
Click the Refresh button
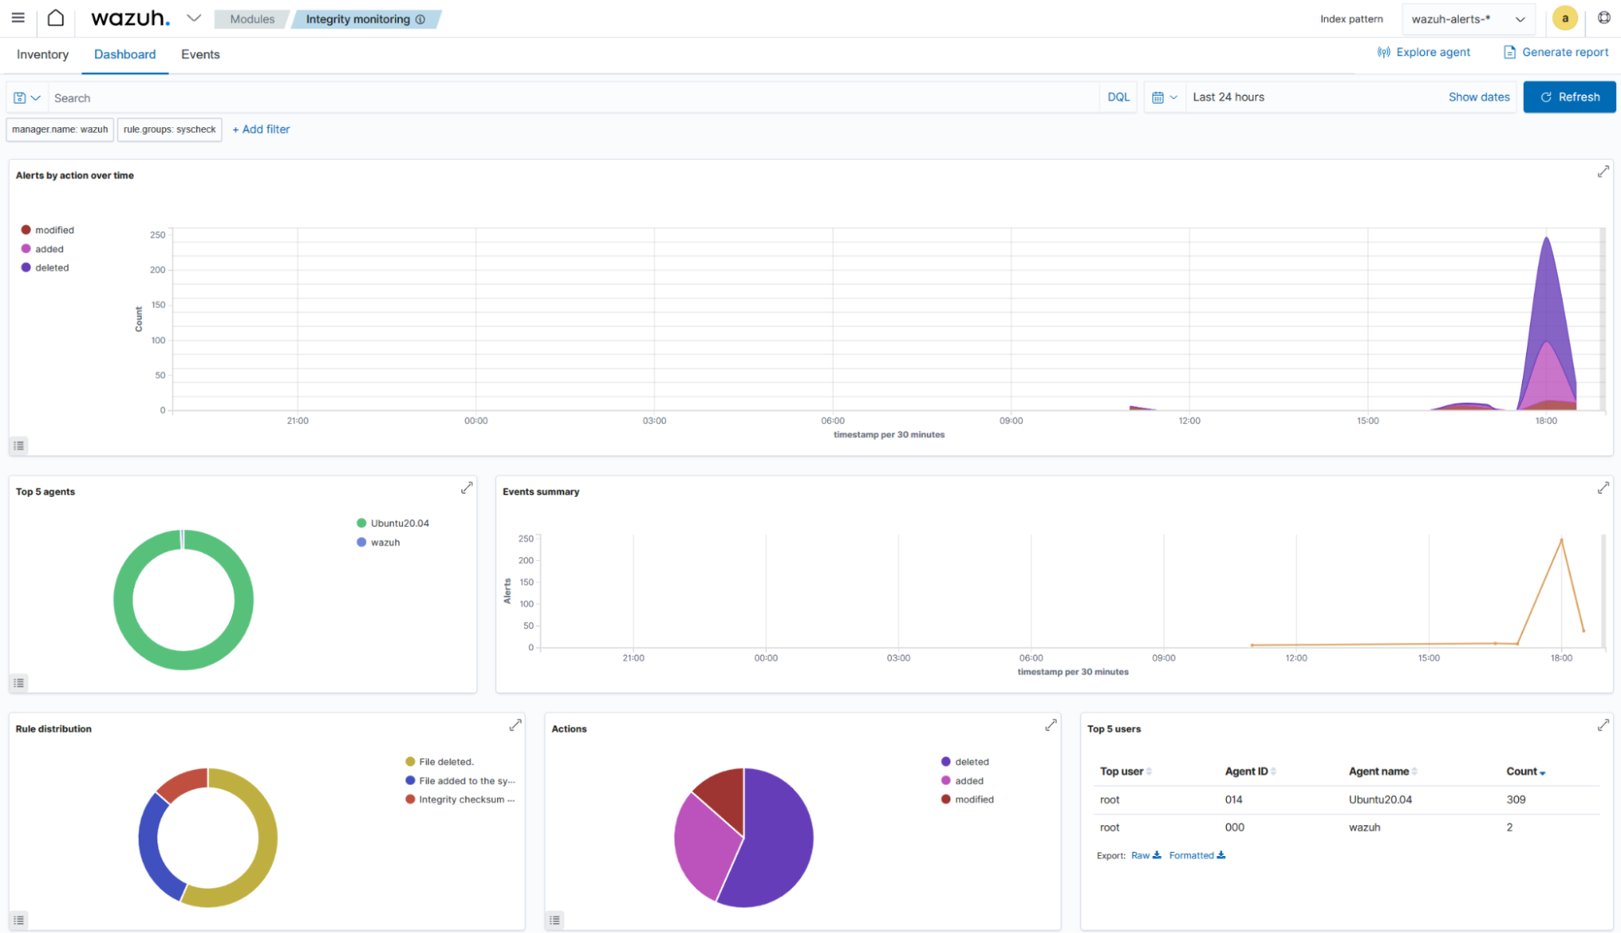pos(1569,96)
